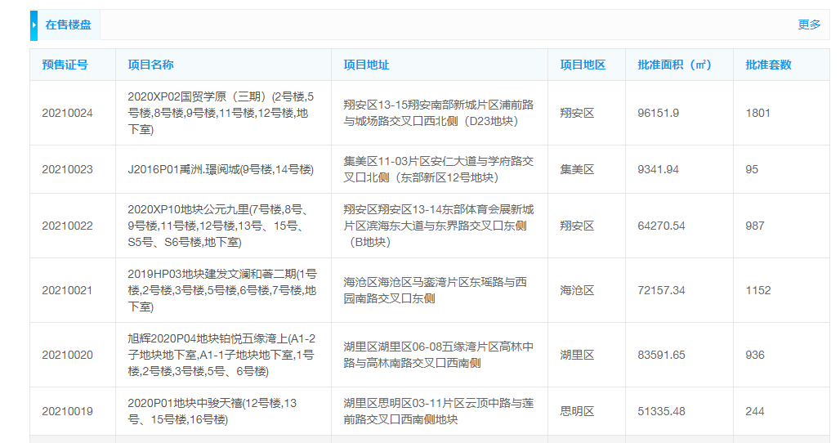Select presale number 20210020

click(68, 355)
